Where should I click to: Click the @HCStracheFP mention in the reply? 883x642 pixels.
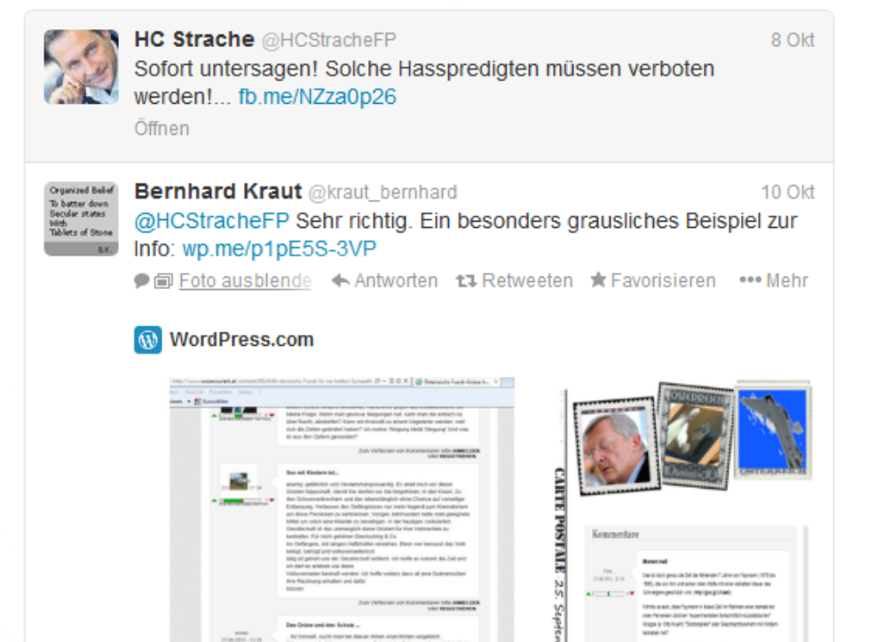pos(212,221)
